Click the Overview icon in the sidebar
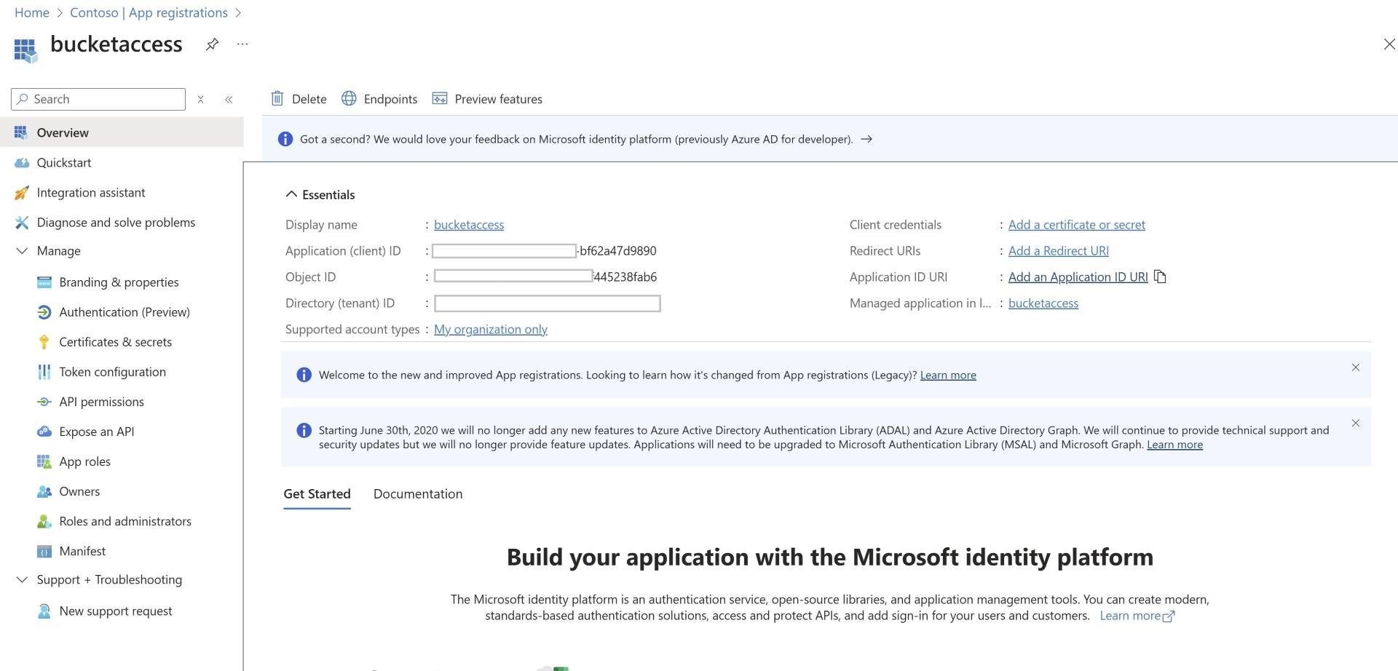 pyautogui.click(x=21, y=132)
